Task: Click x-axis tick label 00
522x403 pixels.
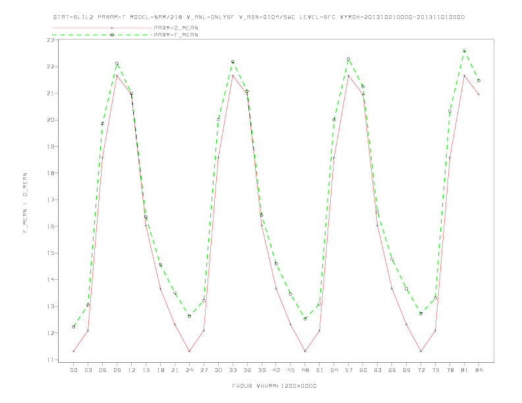Action: coord(74,370)
